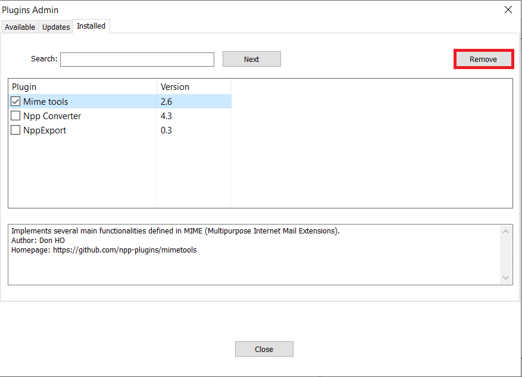Screen dimensions: 522x377
Task: Select the Installed tab
Action: click(91, 26)
